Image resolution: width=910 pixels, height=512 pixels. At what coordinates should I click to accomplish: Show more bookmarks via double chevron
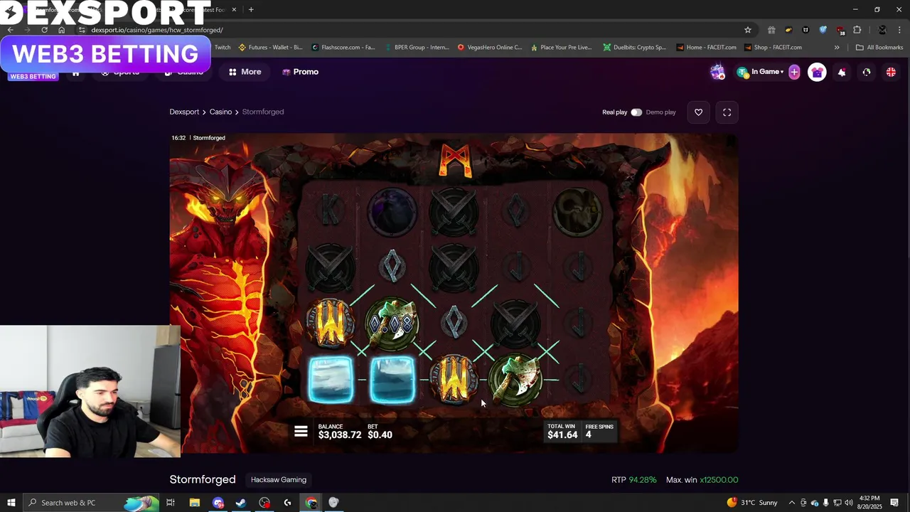pos(837,48)
